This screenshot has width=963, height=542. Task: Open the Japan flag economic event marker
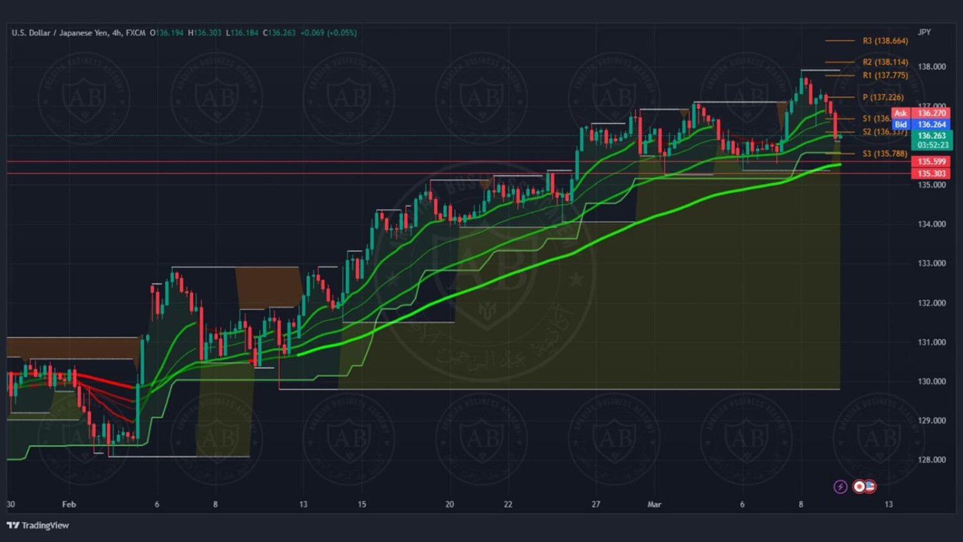(859, 487)
